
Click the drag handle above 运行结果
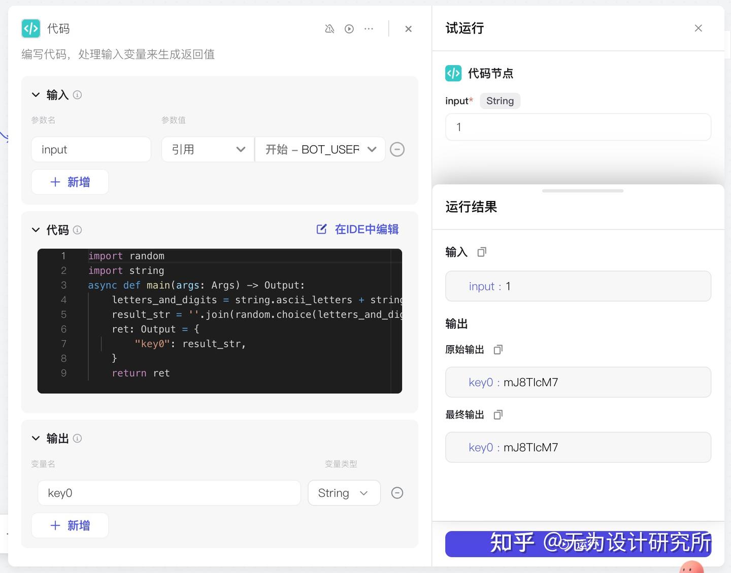583,191
